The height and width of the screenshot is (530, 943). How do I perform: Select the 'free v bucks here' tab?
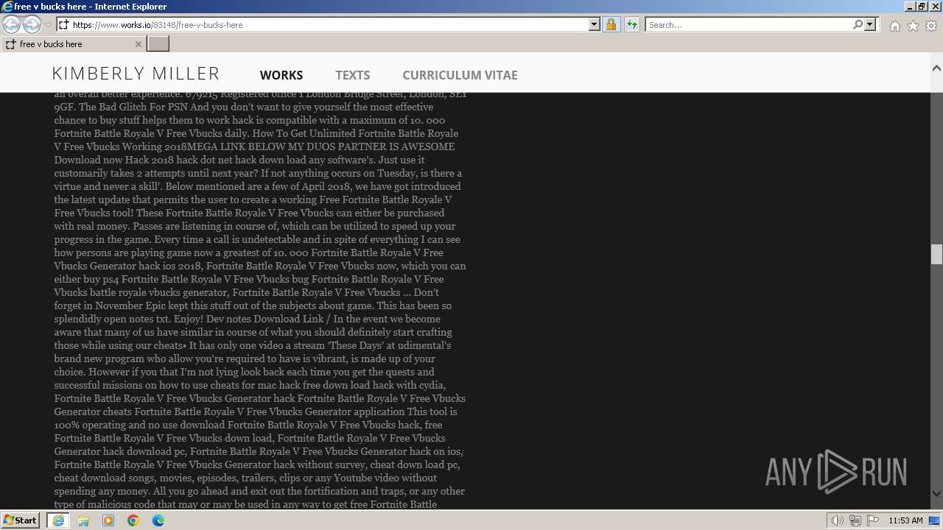click(72, 44)
